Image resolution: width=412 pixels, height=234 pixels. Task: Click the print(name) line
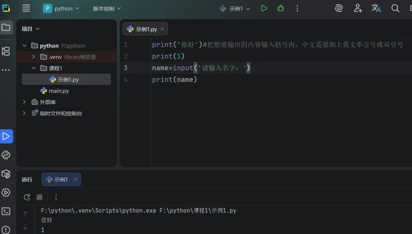point(174,79)
